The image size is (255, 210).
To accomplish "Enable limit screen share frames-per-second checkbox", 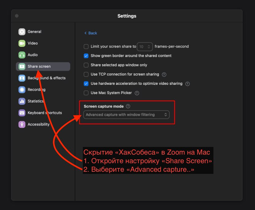I will click(86, 47).
